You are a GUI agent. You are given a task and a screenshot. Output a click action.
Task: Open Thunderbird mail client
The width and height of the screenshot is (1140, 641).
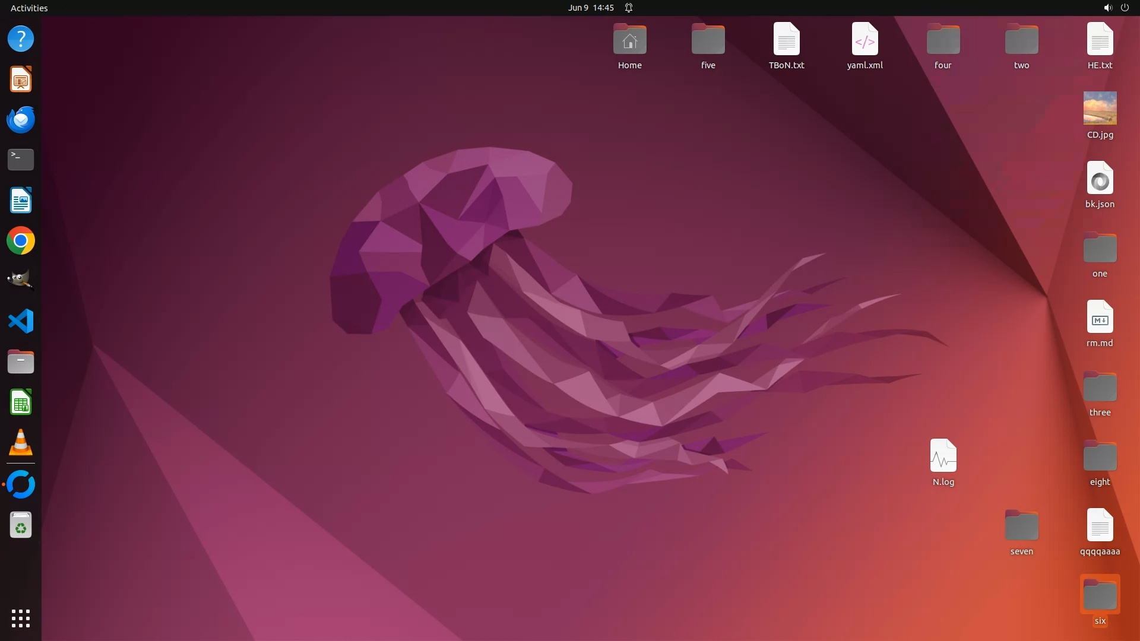(21, 120)
